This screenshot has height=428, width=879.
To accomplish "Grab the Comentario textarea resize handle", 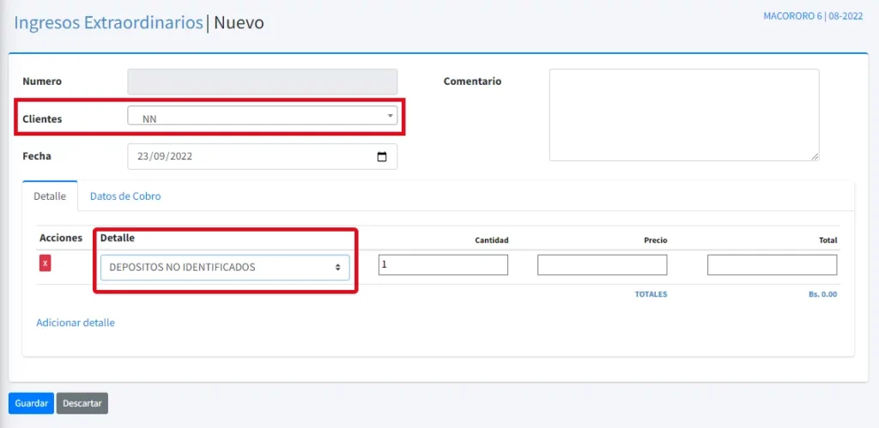I will pyautogui.click(x=815, y=156).
